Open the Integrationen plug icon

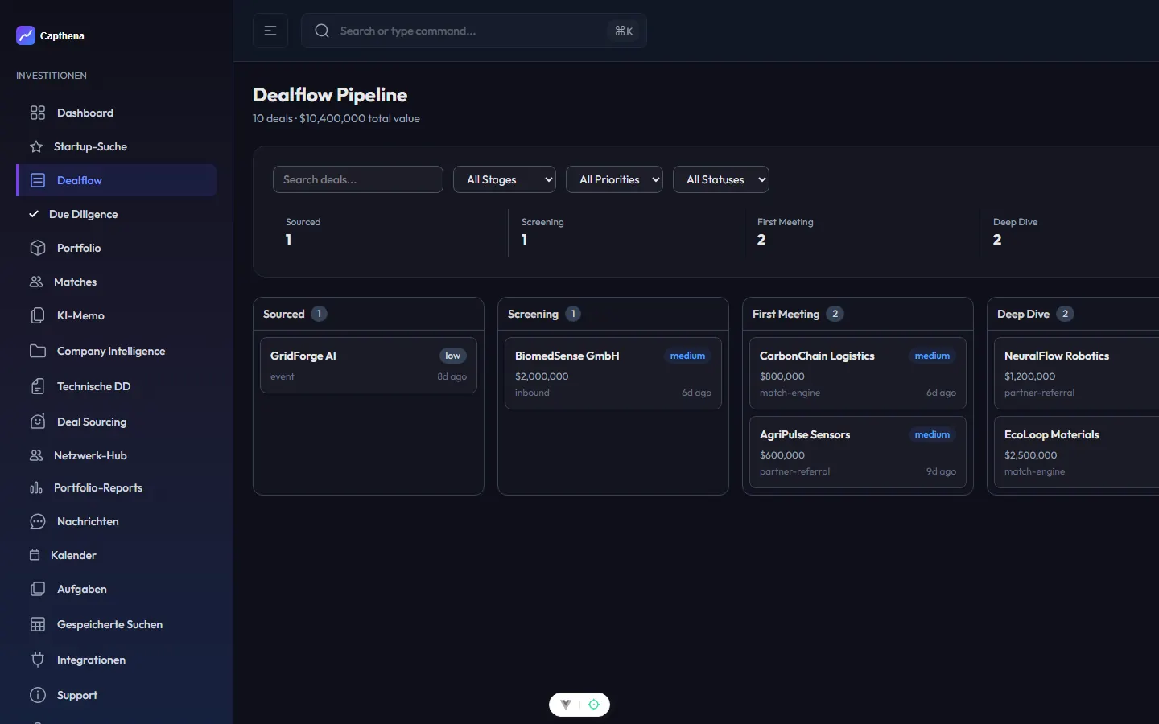[x=38, y=660]
